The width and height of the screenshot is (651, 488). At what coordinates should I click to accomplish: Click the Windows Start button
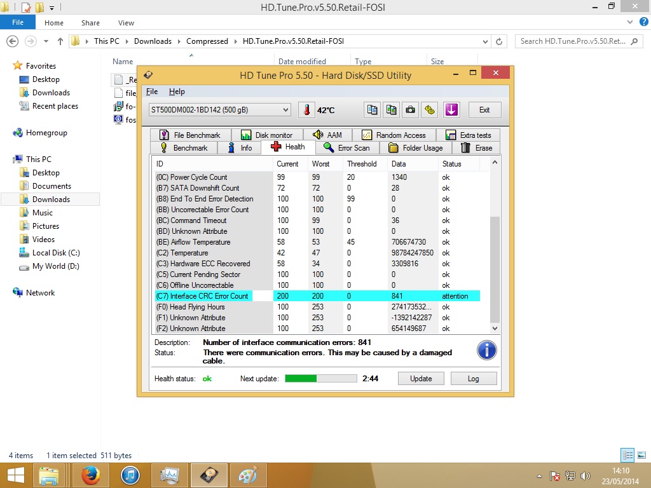[x=16, y=475]
